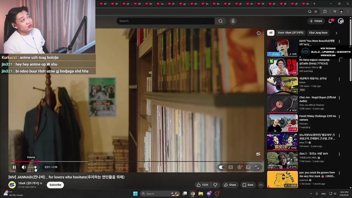
Task: Open a new browser tab
Action: pyautogui.click(x=314, y=4)
